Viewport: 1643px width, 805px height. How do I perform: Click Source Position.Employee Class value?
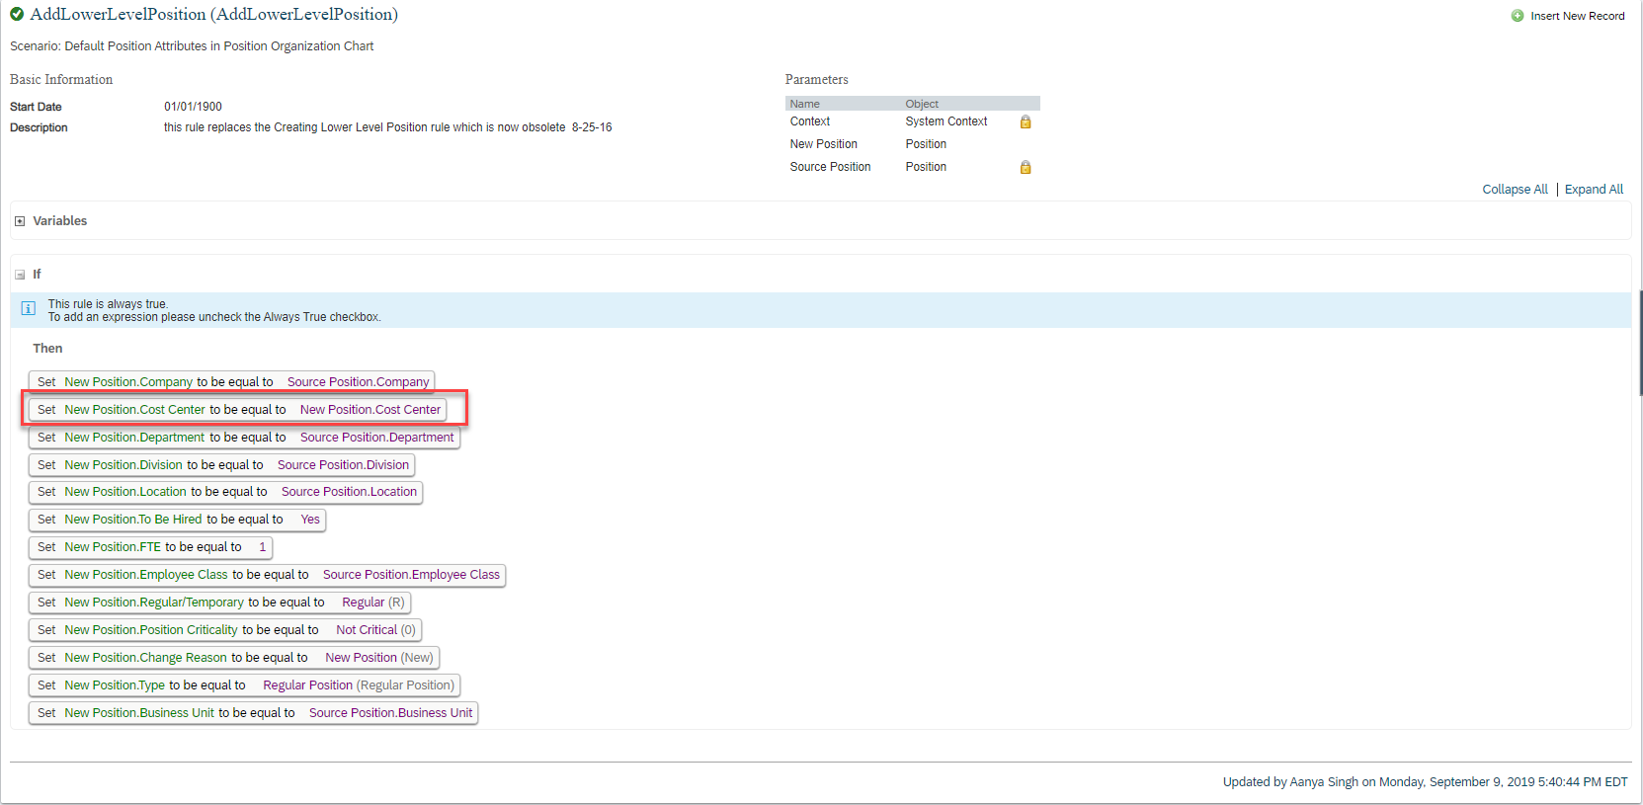tap(411, 575)
